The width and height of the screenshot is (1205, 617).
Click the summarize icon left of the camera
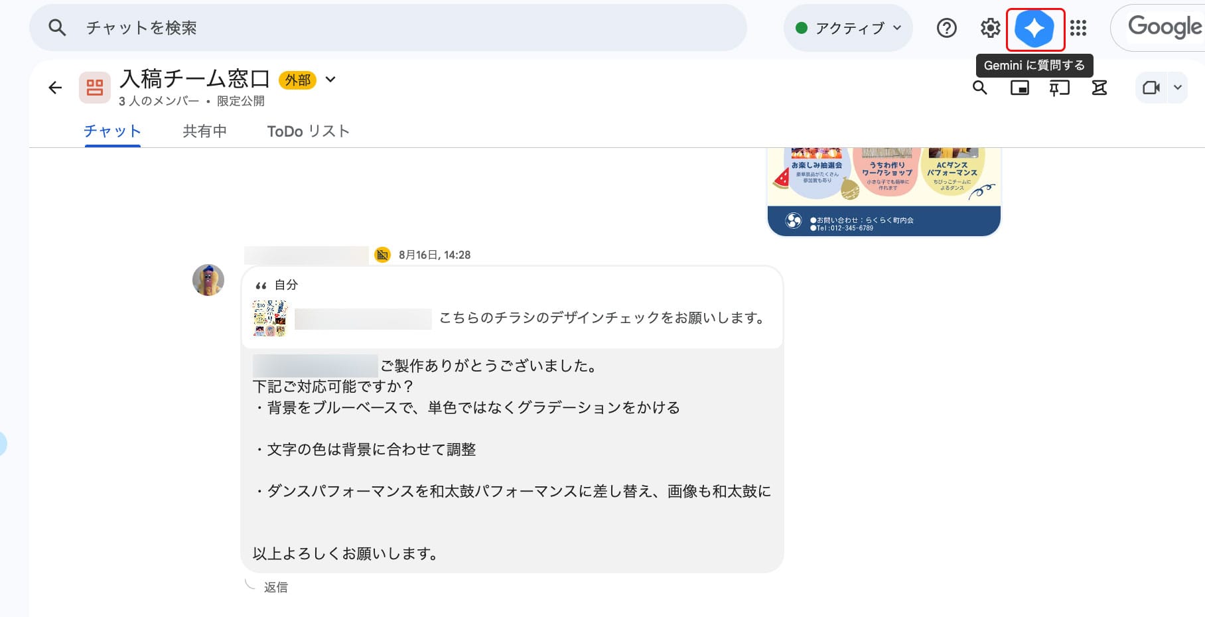tap(1099, 88)
